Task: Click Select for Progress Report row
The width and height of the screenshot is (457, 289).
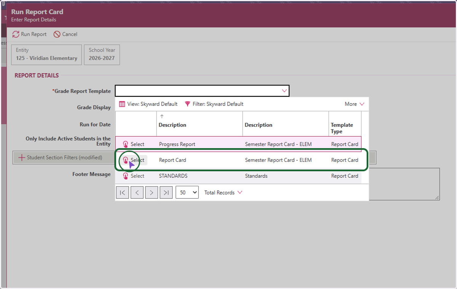Action: click(x=133, y=144)
